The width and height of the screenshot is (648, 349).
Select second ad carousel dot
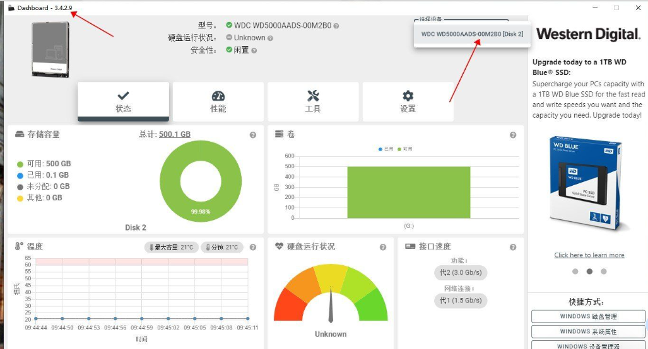pyautogui.click(x=590, y=272)
